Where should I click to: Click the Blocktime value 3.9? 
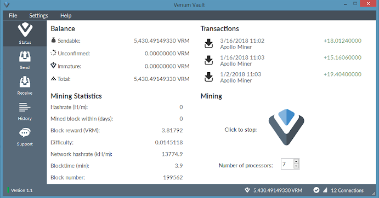point(179,166)
